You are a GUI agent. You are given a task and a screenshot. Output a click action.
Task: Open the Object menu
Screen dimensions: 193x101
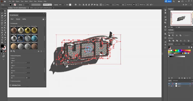[18, 1]
